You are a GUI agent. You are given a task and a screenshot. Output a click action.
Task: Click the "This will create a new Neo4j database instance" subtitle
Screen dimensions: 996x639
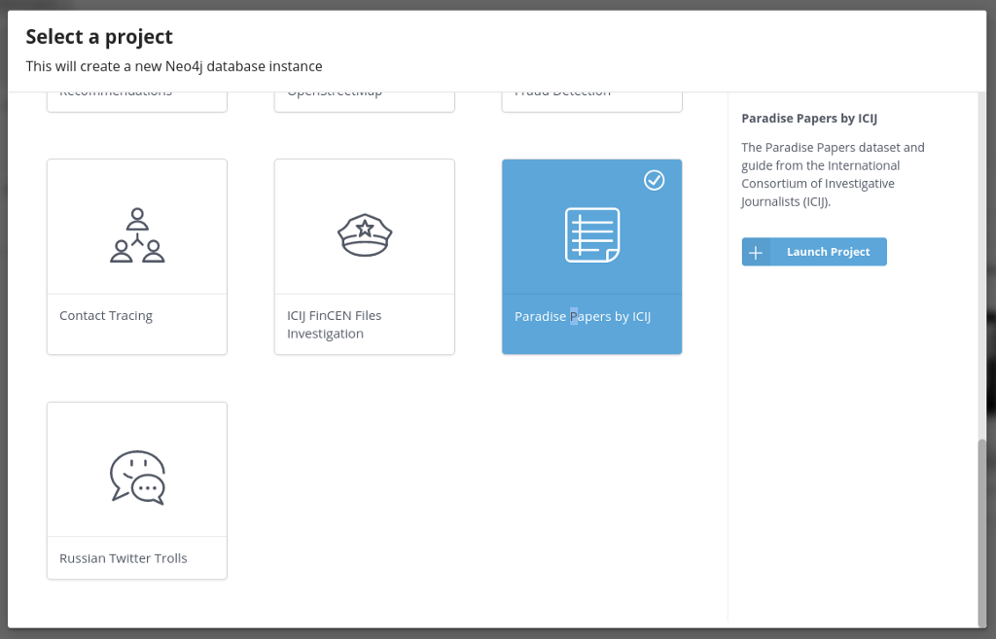coord(174,66)
